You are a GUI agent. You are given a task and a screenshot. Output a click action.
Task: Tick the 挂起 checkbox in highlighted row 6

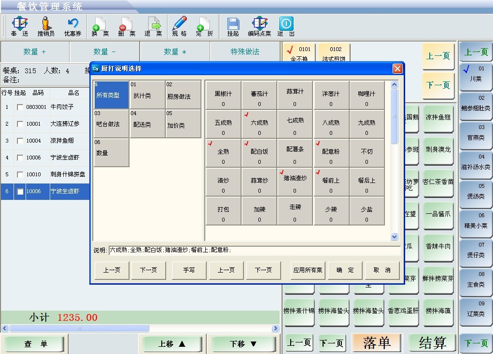(20, 192)
